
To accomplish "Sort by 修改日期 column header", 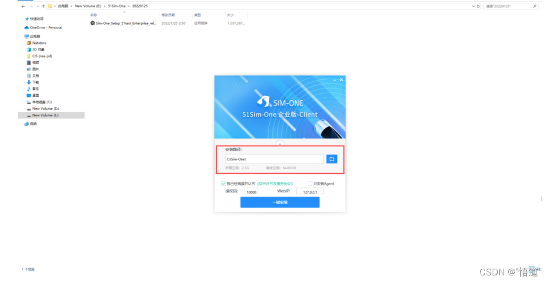I will [x=168, y=15].
